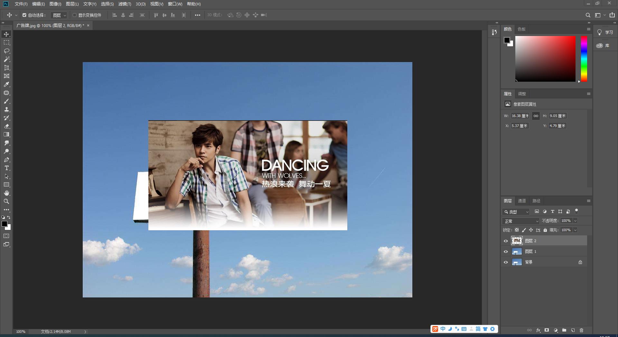
Task: Choose the Eyedropper tool
Action: [x=6, y=85]
